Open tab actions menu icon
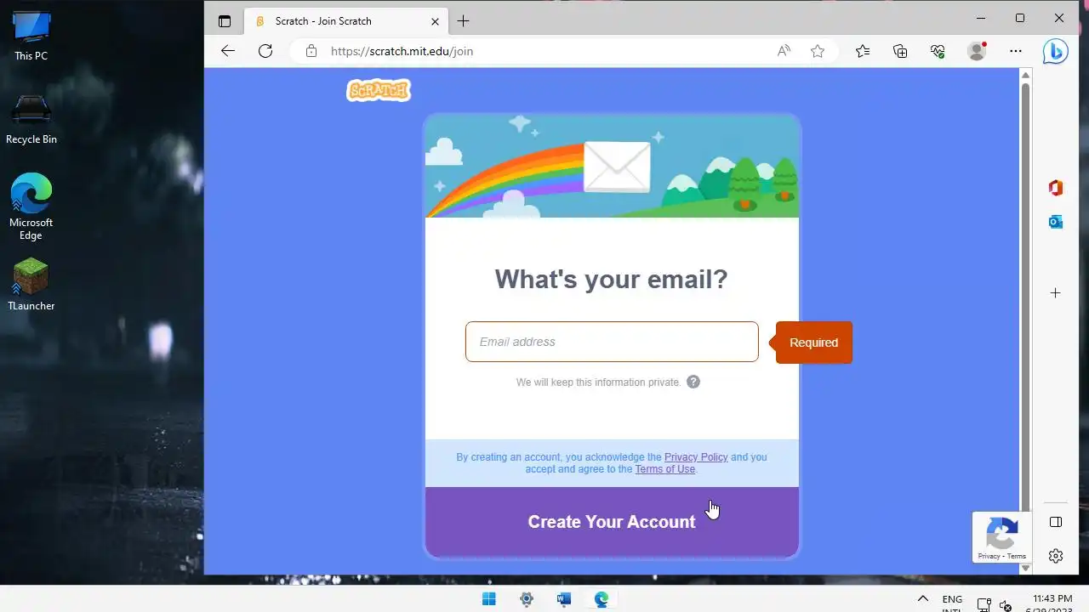The width and height of the screenshot is (1089, 612). tap(225, 21)
